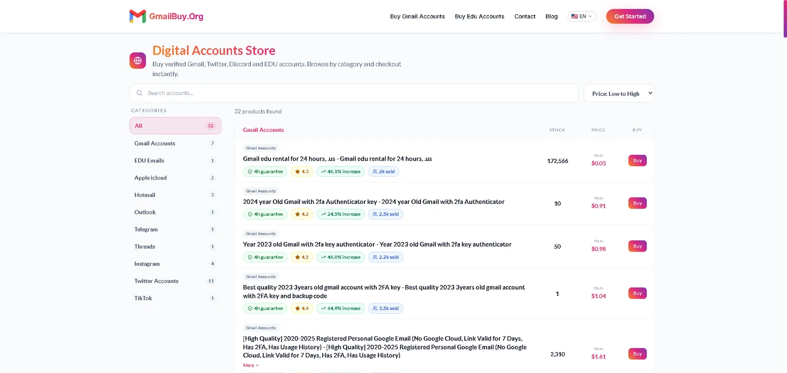Screen dimensions: 787x373
Task: Click 4h guarantee badge on Best quality 2023
Action: pyautogui.click(x=265, y=309)
